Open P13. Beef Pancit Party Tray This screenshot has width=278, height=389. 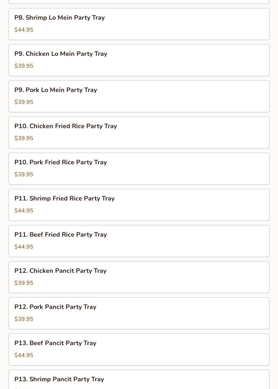point(55,343)
